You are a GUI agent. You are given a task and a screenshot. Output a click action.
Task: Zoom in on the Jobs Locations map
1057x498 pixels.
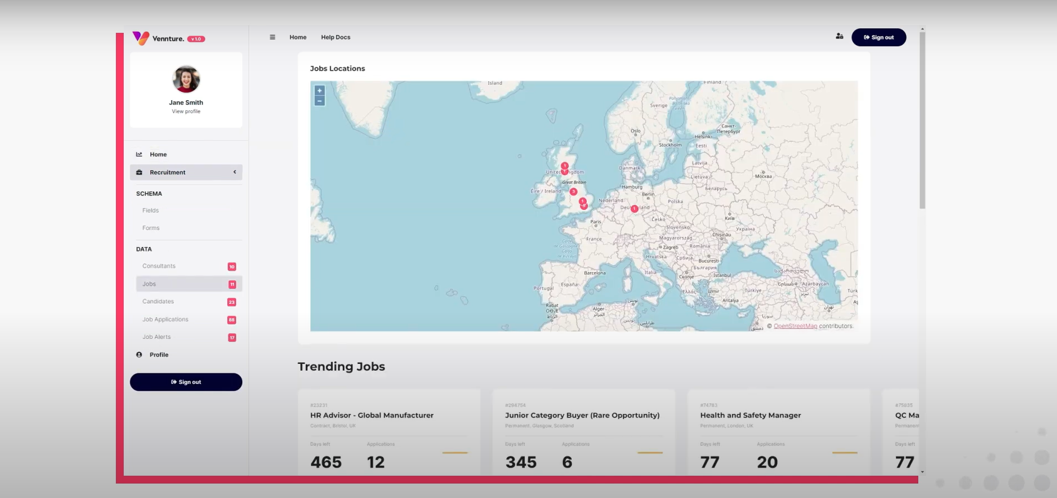pos(319,90)
